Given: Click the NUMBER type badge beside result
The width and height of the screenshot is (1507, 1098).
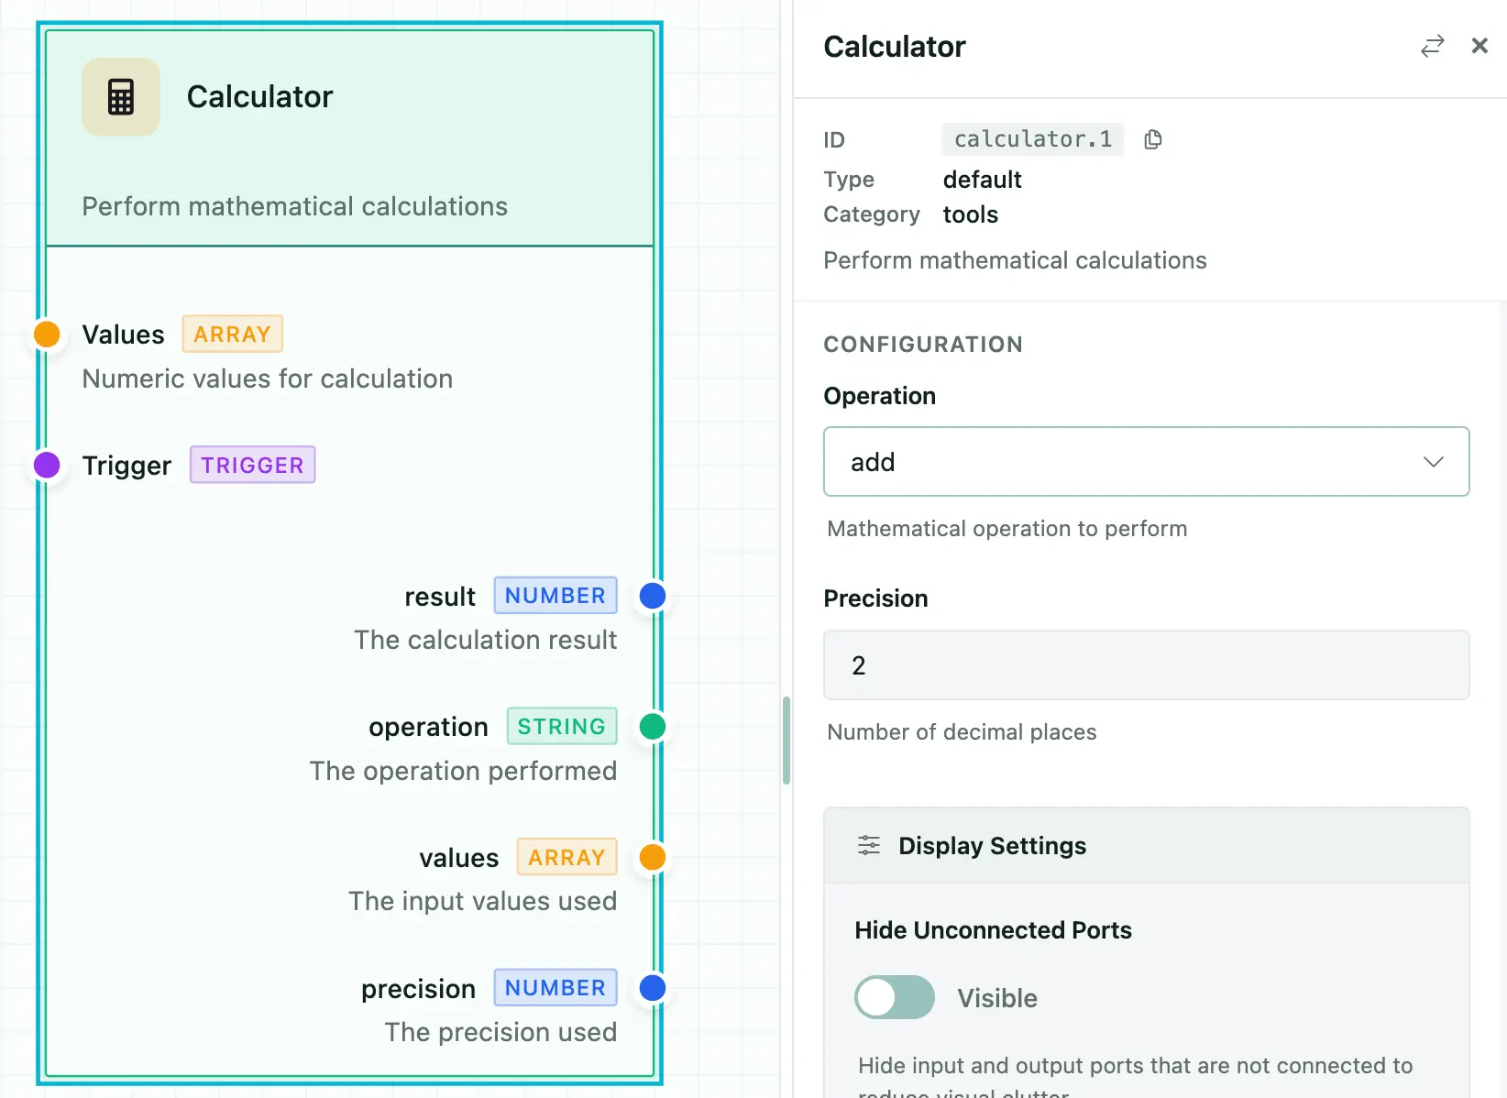Looking at the screenshot, I should point(555,596).
